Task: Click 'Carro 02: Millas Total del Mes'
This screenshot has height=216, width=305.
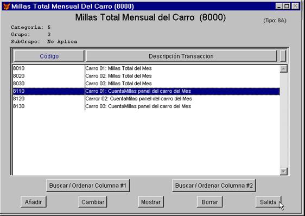Action: [x=118, y=76]
